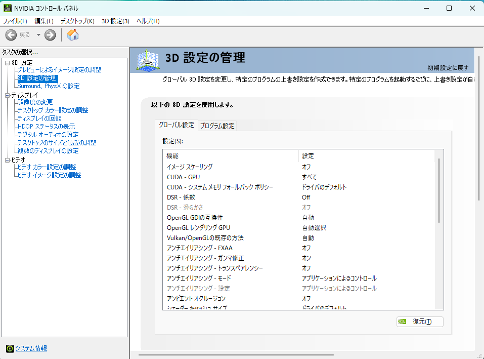Click the Back arrow toolbar icon
The image size is (484, 359).
(x=11, y=35)
